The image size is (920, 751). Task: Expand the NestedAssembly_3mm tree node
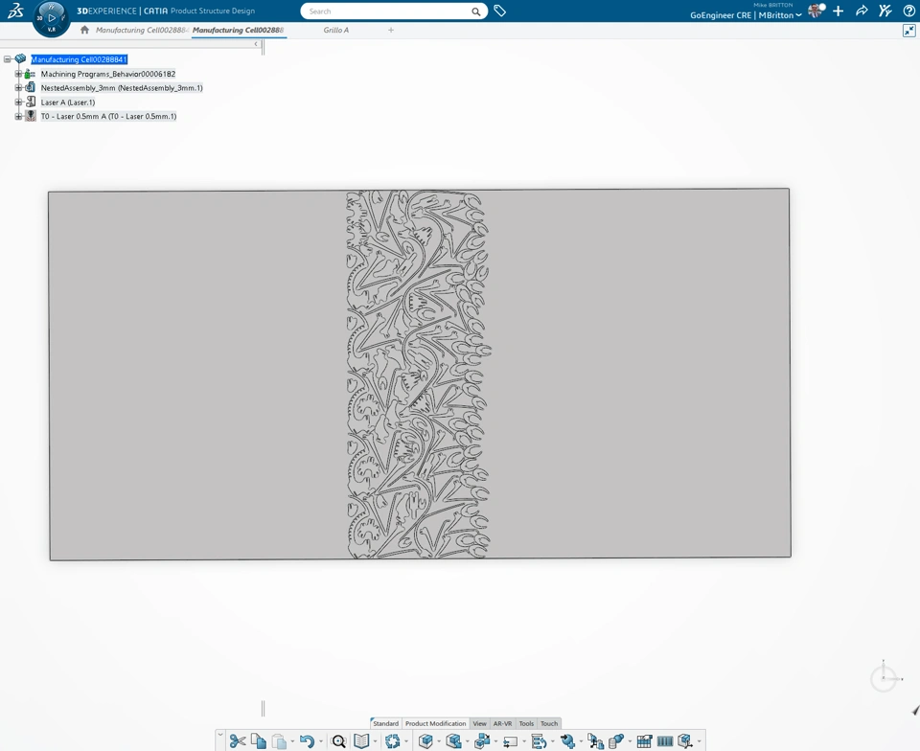coord(18,88)
